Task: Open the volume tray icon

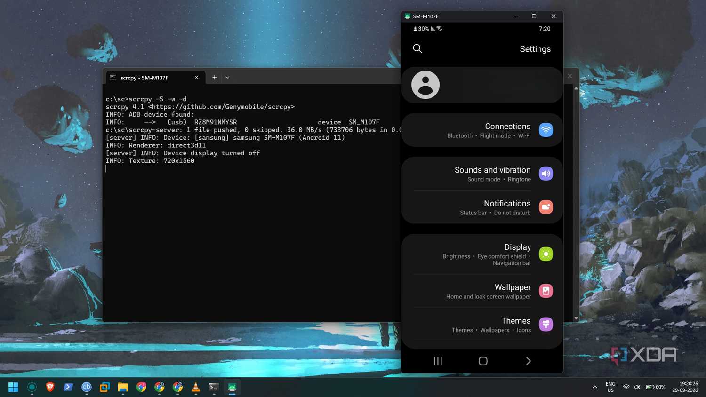Action: [637, 387]
